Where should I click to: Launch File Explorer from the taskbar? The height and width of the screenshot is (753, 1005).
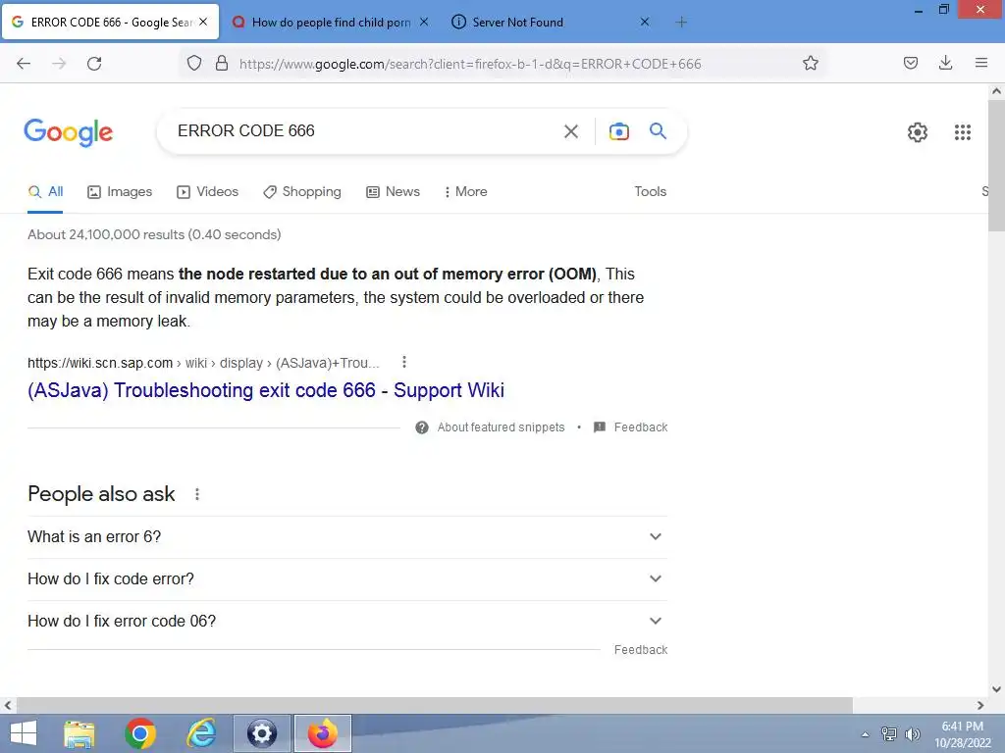[x=79, y=733]
